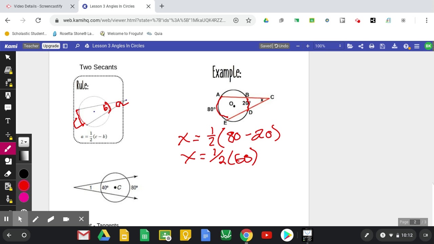Viewport: 434px width, 244px height.
Task: Download the document with download icon
Action: point(394,46)
